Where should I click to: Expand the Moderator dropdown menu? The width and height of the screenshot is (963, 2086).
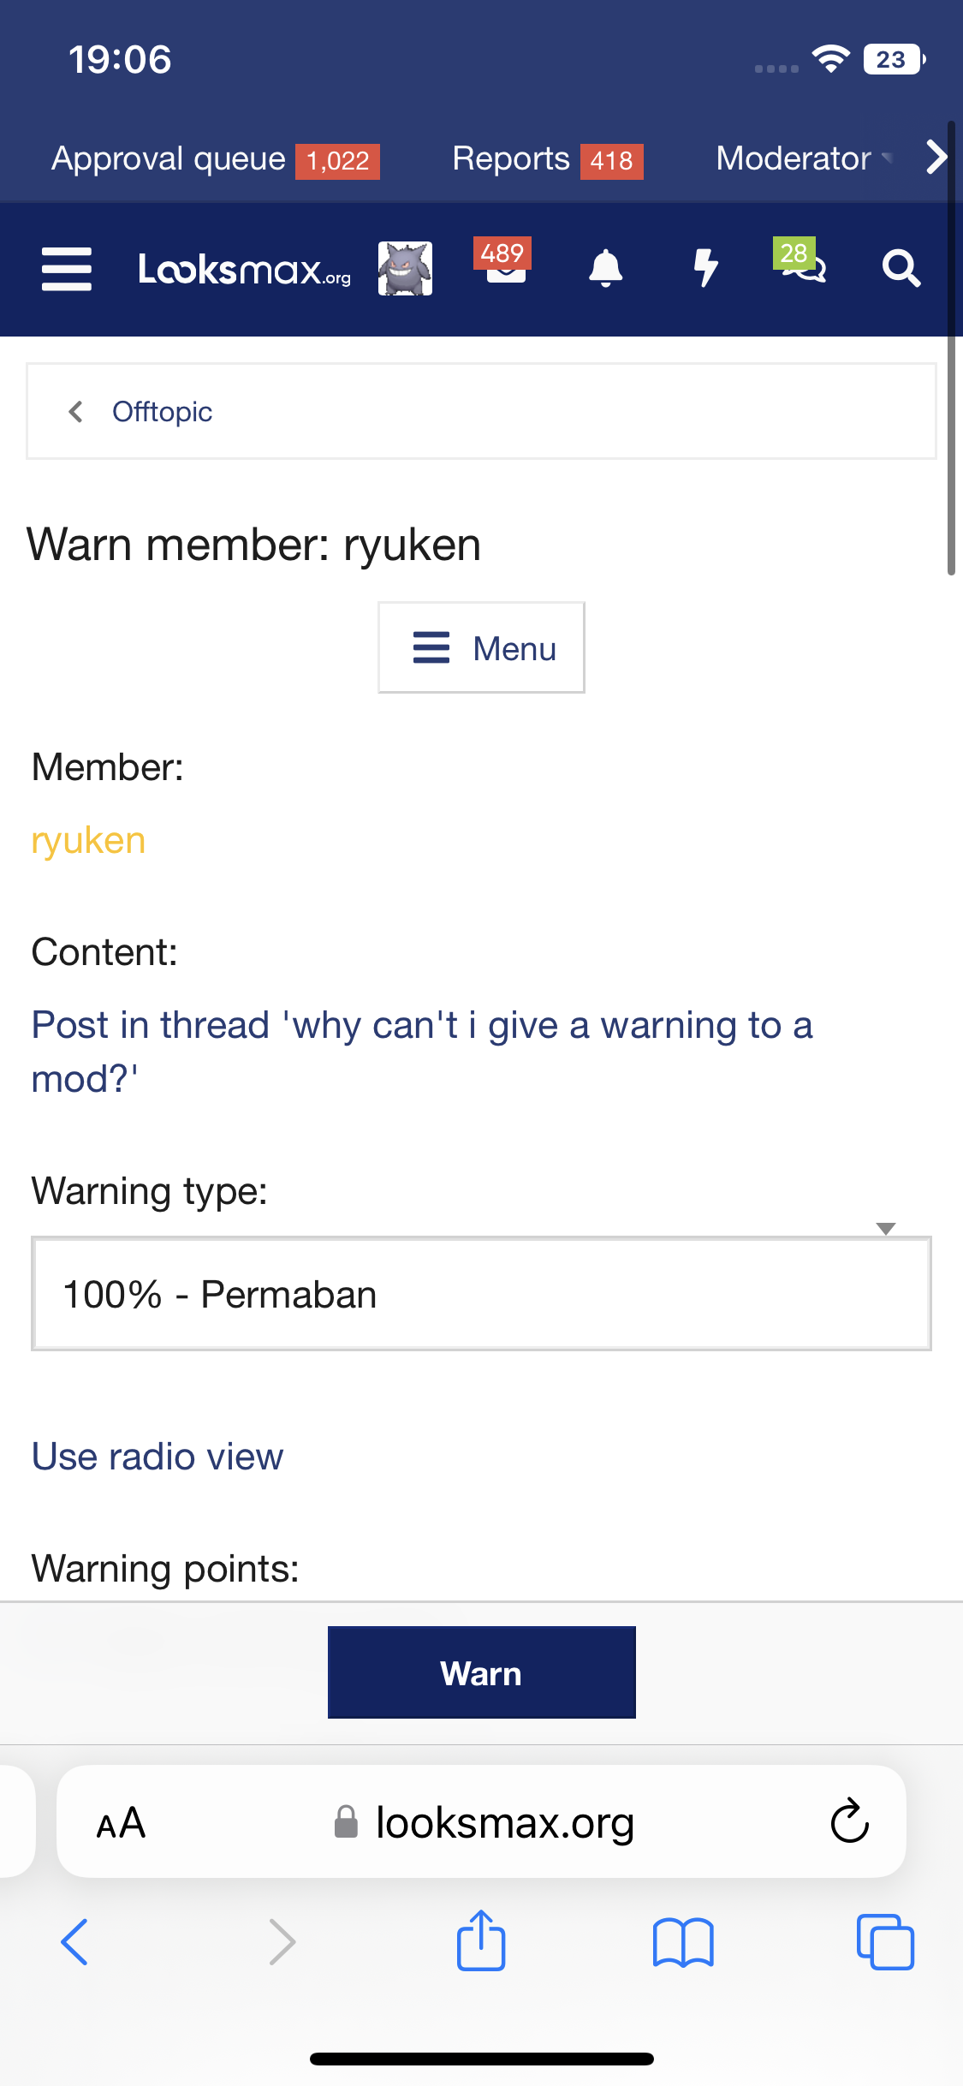click(x=803, y=158)
